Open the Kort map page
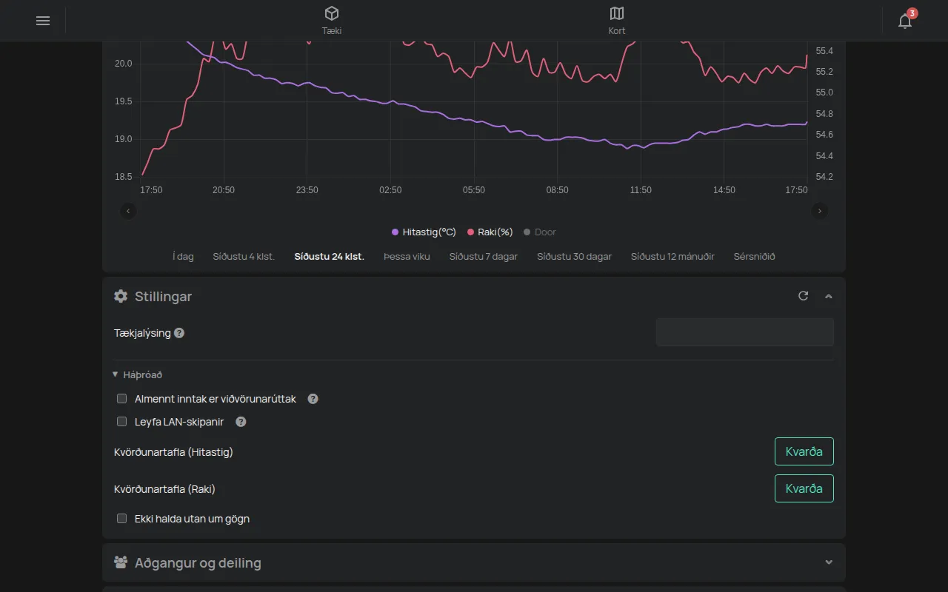 pyautogui.click(x=617, y=21)
